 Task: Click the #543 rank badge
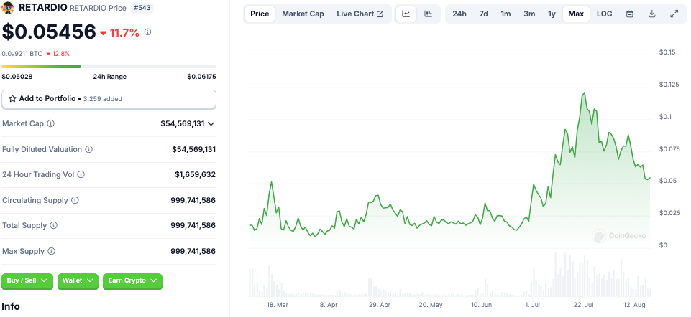click(142, 8)
